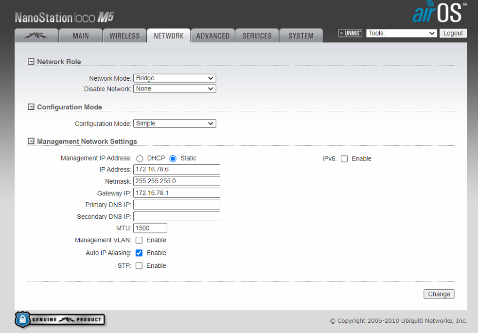The height and width of the screenshot is (333, 478).
Task: Enable the Management VLAN checkbox
Action: pos(139,240)
